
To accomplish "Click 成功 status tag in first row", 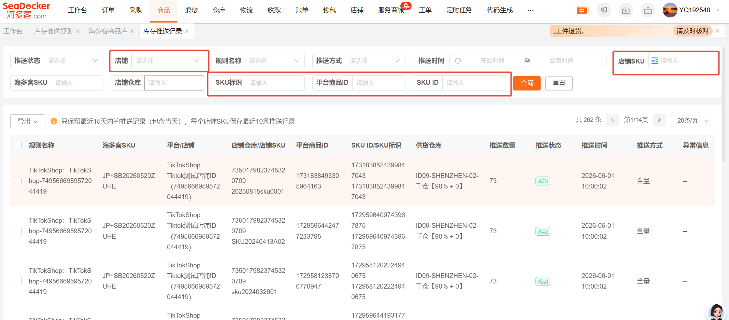I will (543, 181).
